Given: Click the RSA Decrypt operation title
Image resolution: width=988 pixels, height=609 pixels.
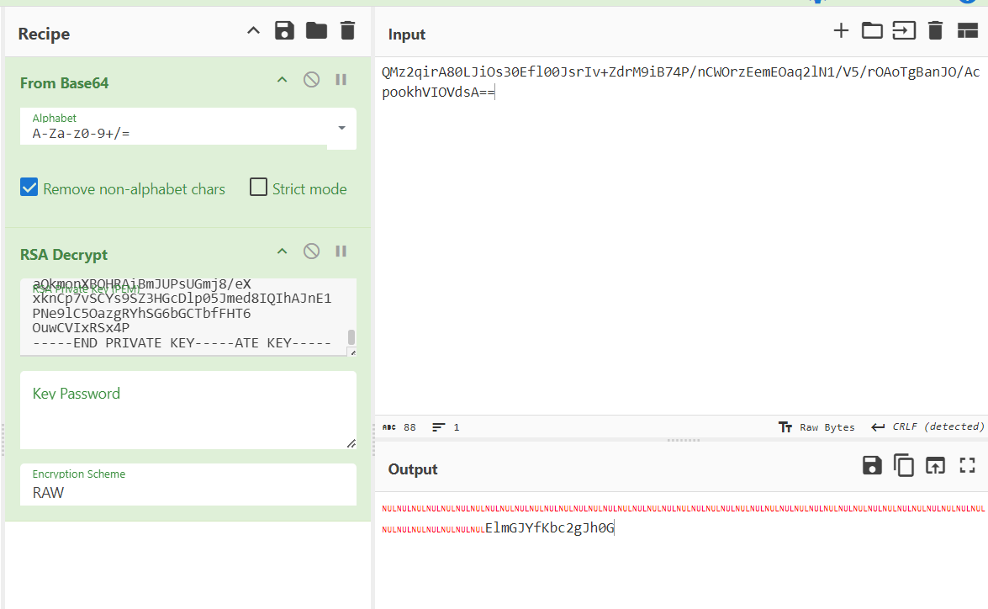Looking at the screenshot, I should click(x=64, y=255).
